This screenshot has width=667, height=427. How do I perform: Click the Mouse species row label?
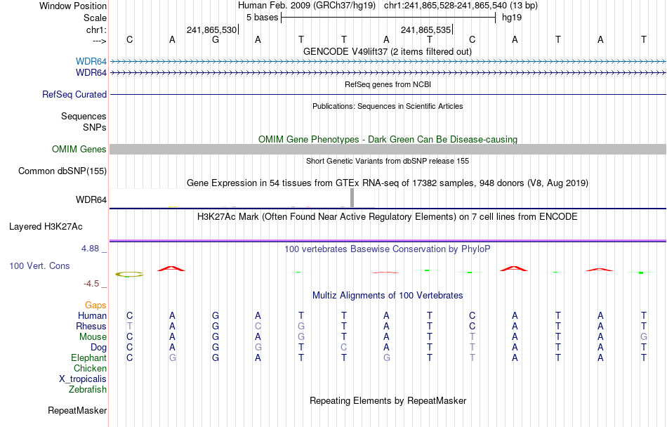click(93, 337)
